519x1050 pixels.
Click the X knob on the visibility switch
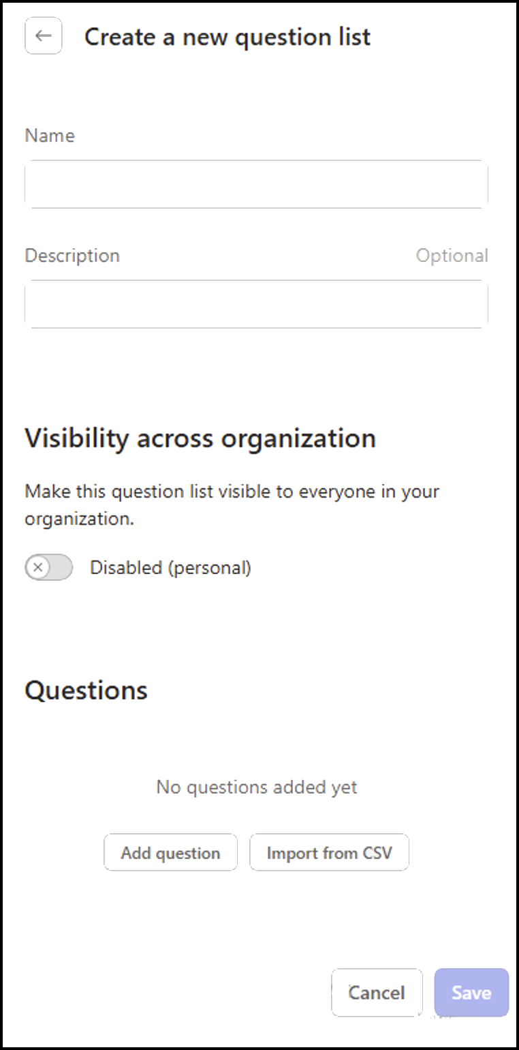(39, 567)
